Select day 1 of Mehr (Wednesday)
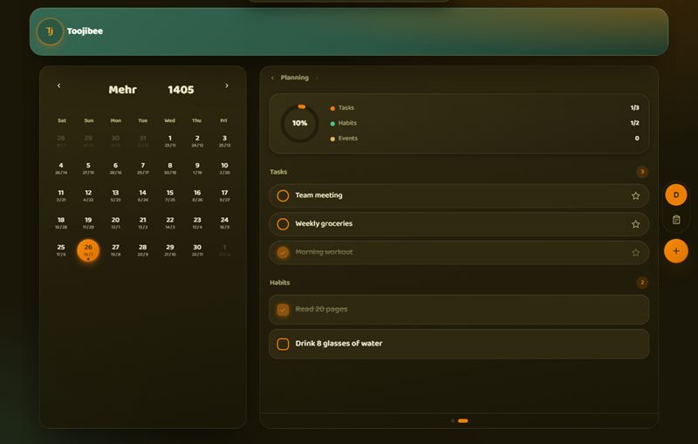Viewport: 698px width, 444px height. (169, 141)
